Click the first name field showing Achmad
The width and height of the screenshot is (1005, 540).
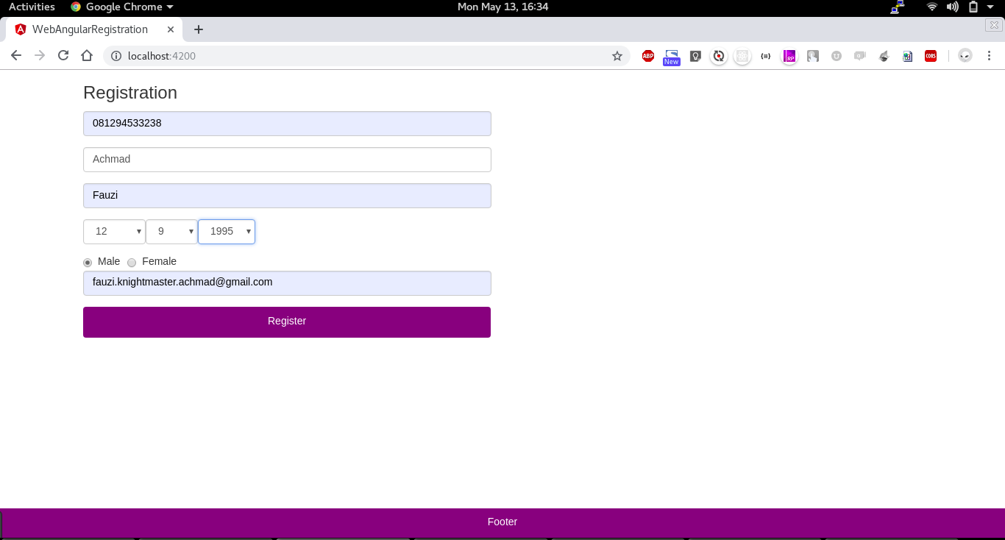287,160
